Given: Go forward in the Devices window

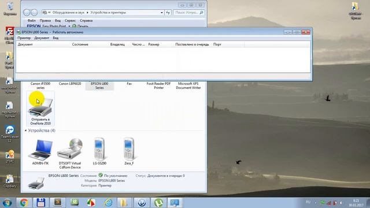Looking at the screenshot, I should tap(34, 13).
